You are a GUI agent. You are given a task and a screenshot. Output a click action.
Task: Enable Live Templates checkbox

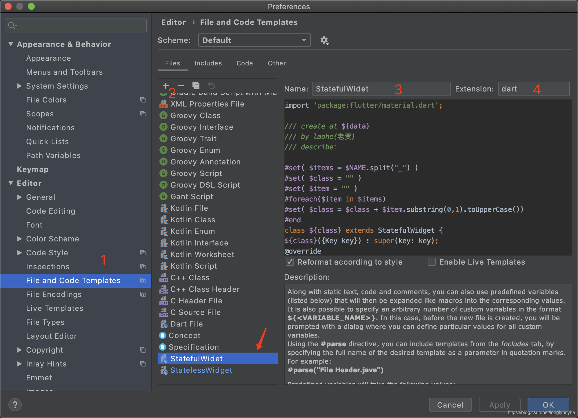click(432, 262)
